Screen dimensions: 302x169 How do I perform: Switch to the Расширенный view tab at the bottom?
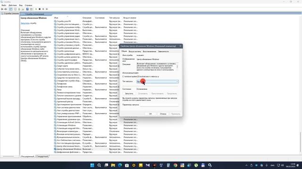[27, 156]
